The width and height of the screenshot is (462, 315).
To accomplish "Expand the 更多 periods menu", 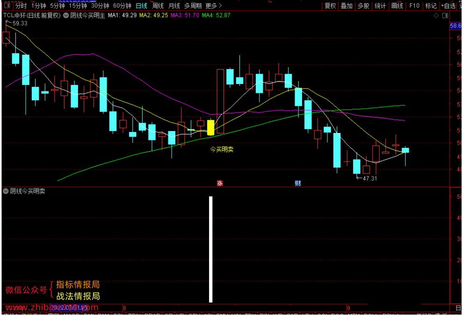I will [x=214, y=6].
